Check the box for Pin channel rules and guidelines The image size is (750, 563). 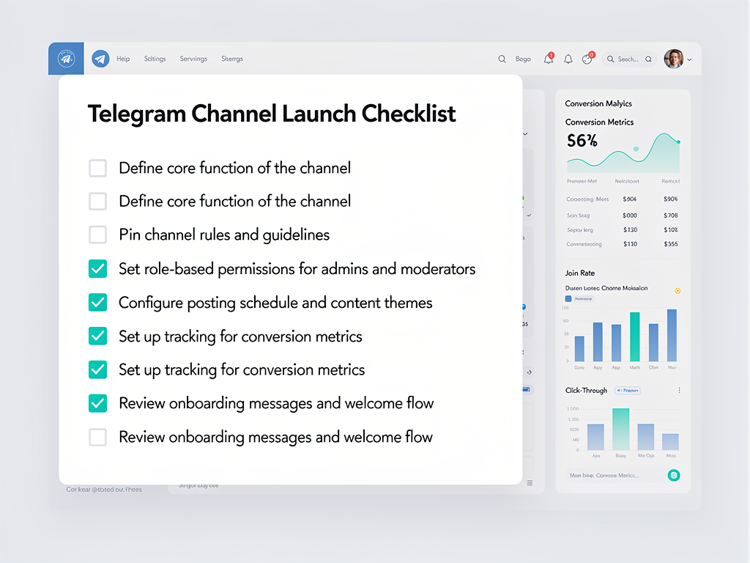97,235
